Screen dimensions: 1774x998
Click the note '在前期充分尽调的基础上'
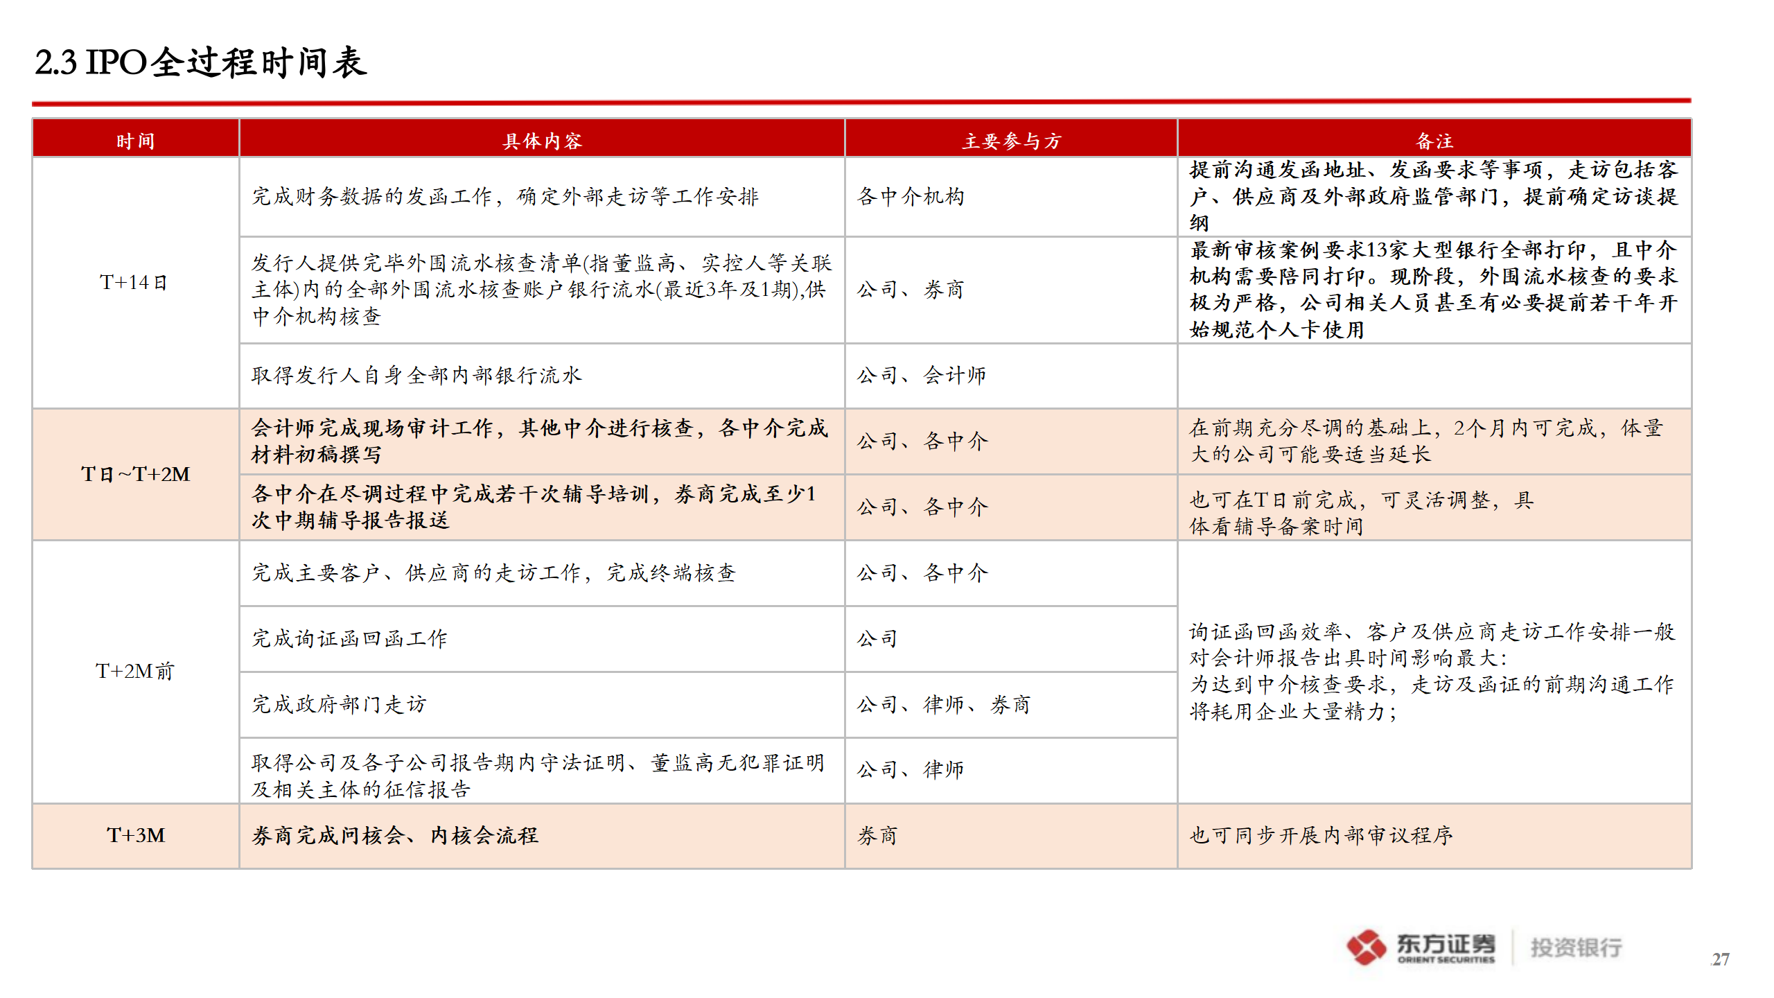click(1434, 441)
